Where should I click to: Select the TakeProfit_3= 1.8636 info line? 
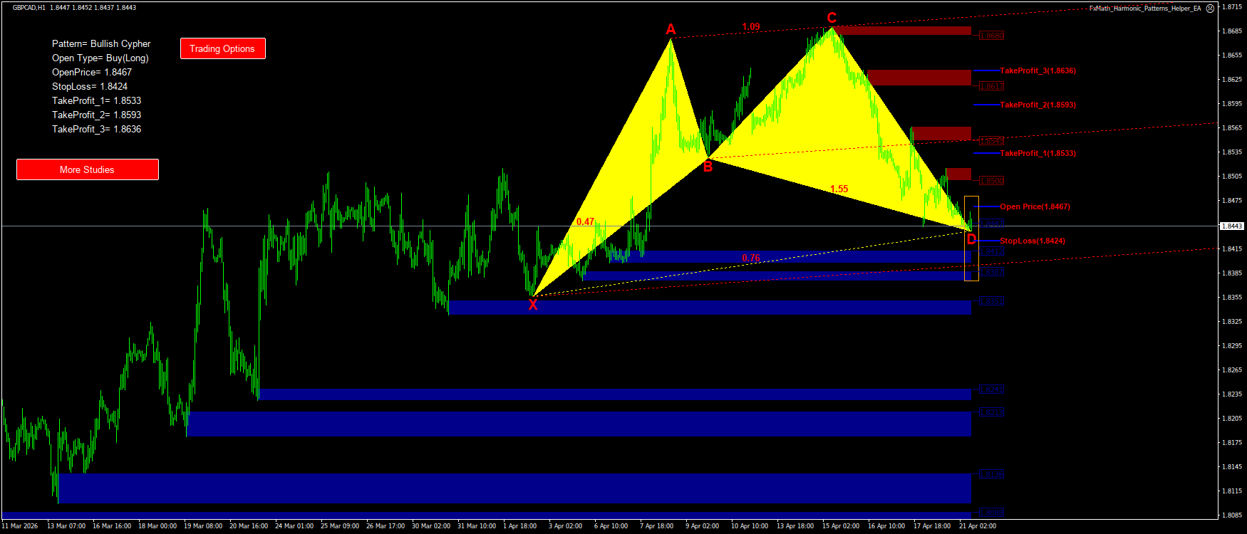pos(97,129)
